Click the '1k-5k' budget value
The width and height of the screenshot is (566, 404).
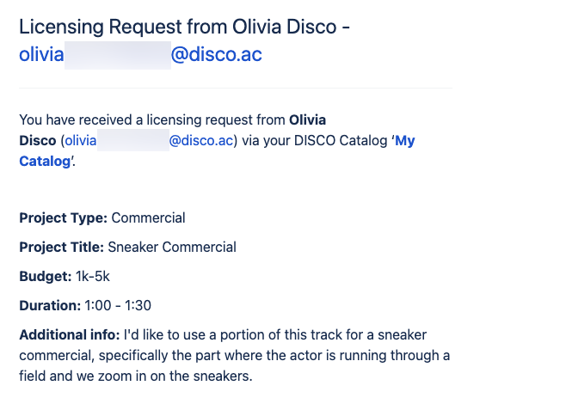point(92,276)
